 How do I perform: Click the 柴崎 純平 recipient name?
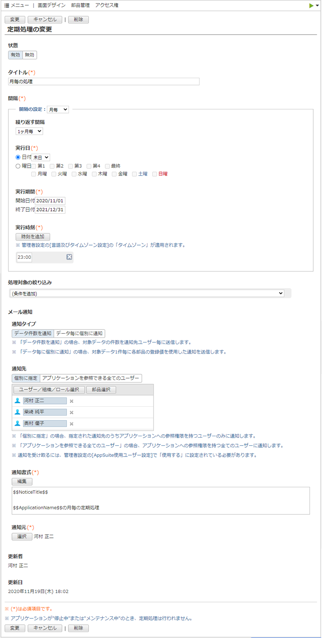click(x=45, y=412)
